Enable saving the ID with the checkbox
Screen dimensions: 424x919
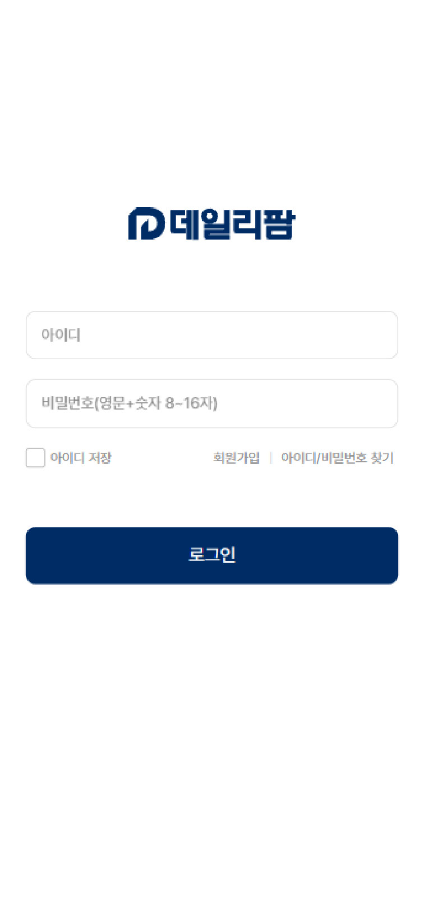click(x=35, y=458)
